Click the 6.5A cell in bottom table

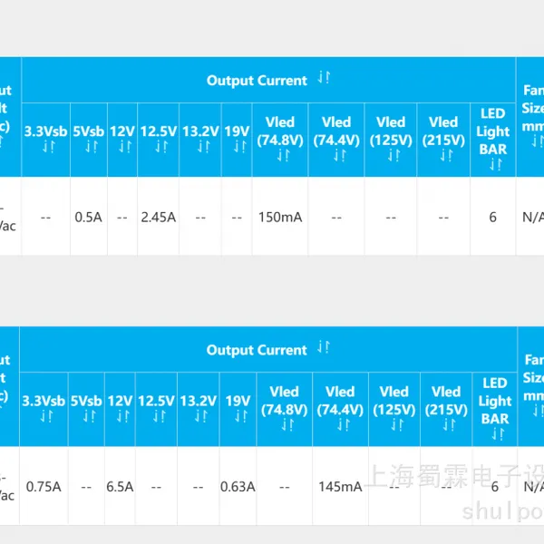tap(120, 487)
